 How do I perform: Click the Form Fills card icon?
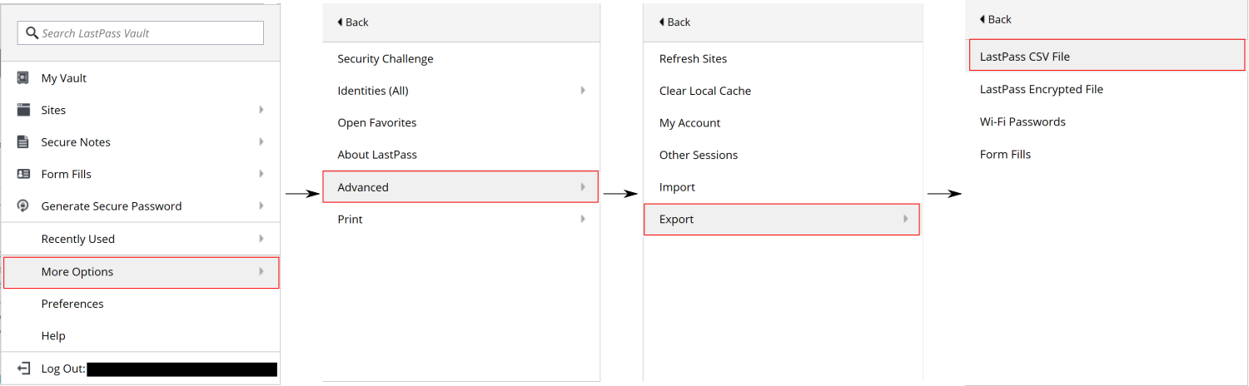click(23, 174)
